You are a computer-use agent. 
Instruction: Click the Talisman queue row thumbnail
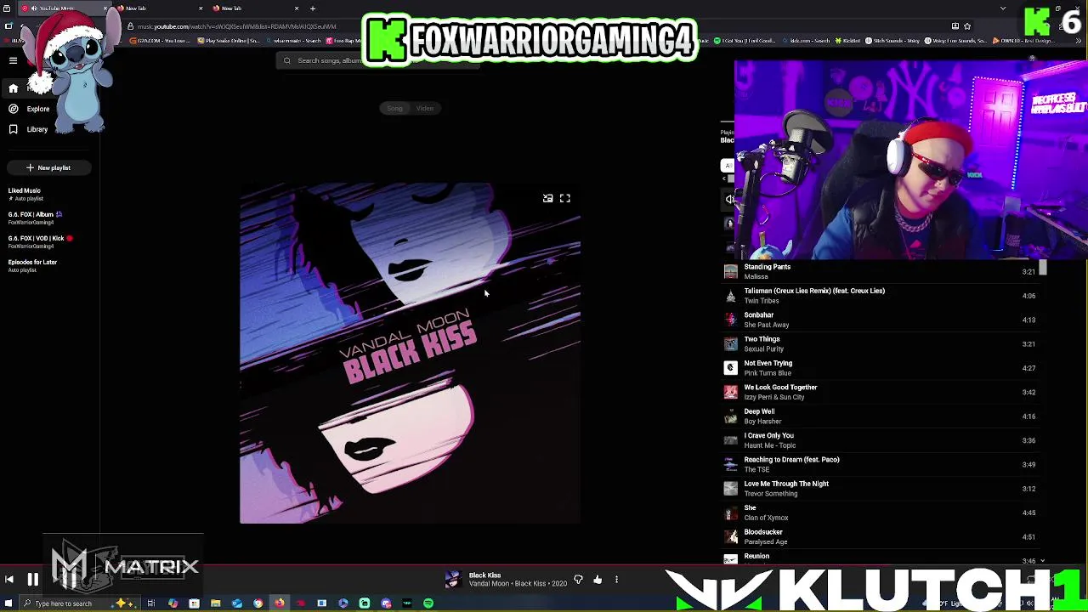click(730, 296)
